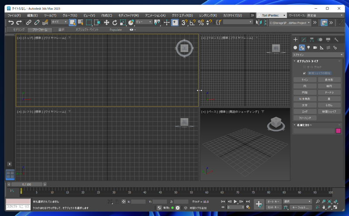Activate the Select and Rotate tool

[115, 23]
